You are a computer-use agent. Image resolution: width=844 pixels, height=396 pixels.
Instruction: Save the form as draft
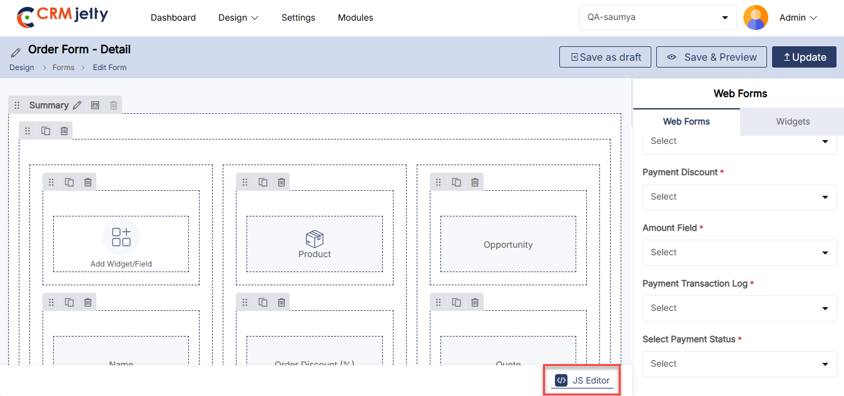(605, 57)
